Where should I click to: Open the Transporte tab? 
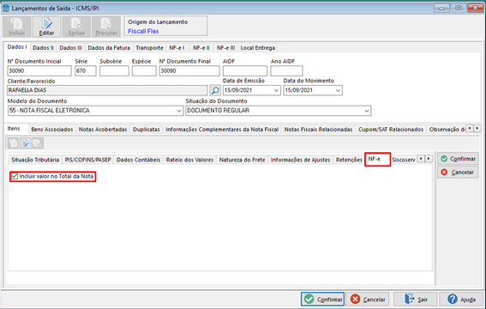149,48
